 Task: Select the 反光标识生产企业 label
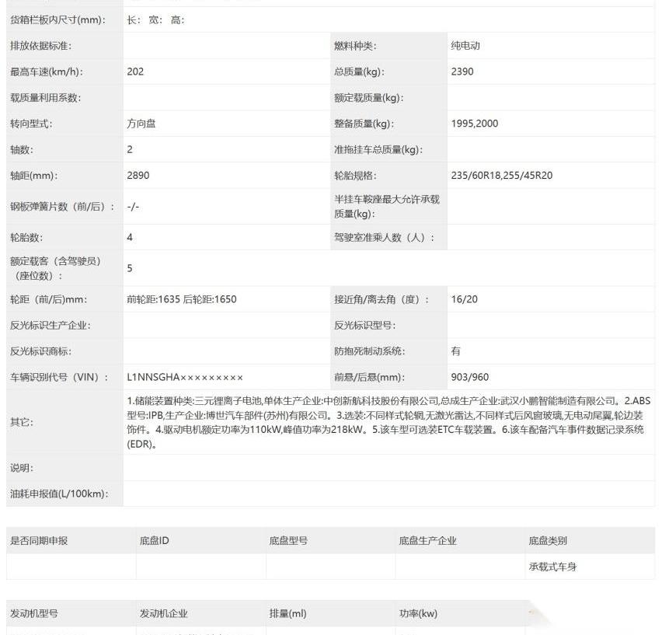click(51, 325)
